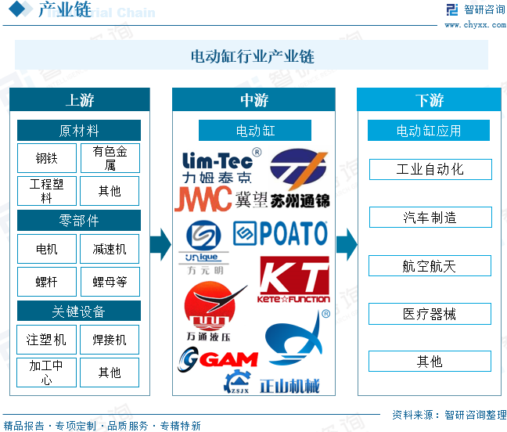
Task: Select the 减速机 box
Action: click(110, 249)
